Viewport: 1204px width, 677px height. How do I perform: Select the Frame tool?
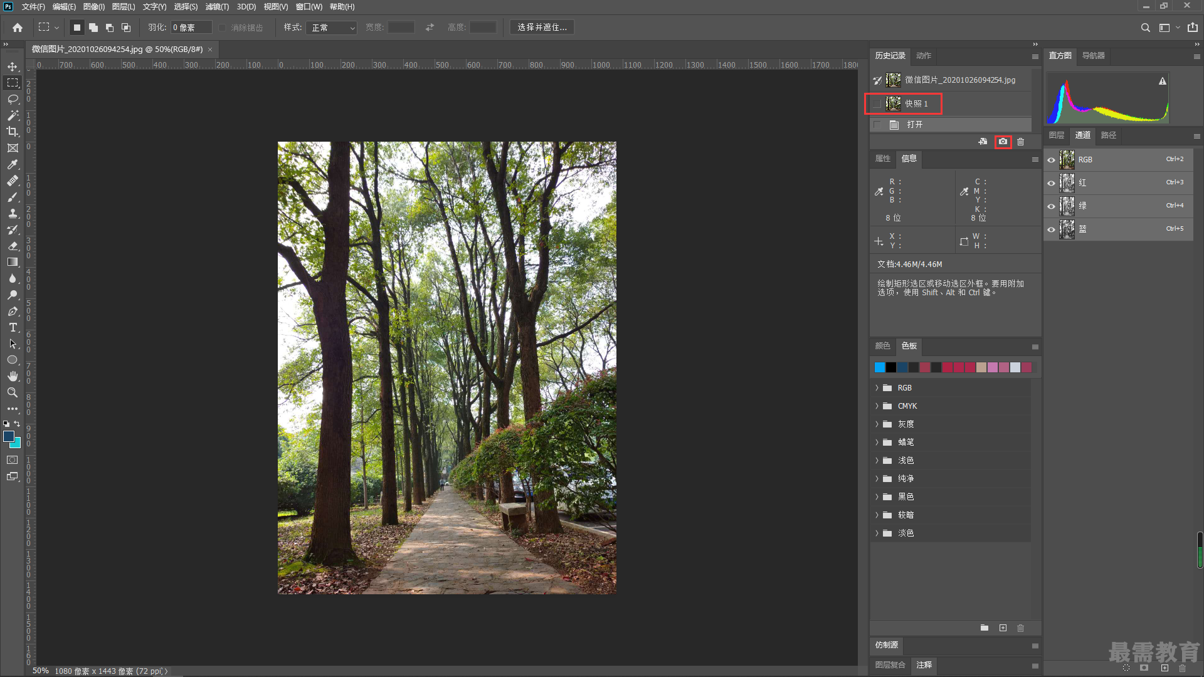(x=13, y=148)
